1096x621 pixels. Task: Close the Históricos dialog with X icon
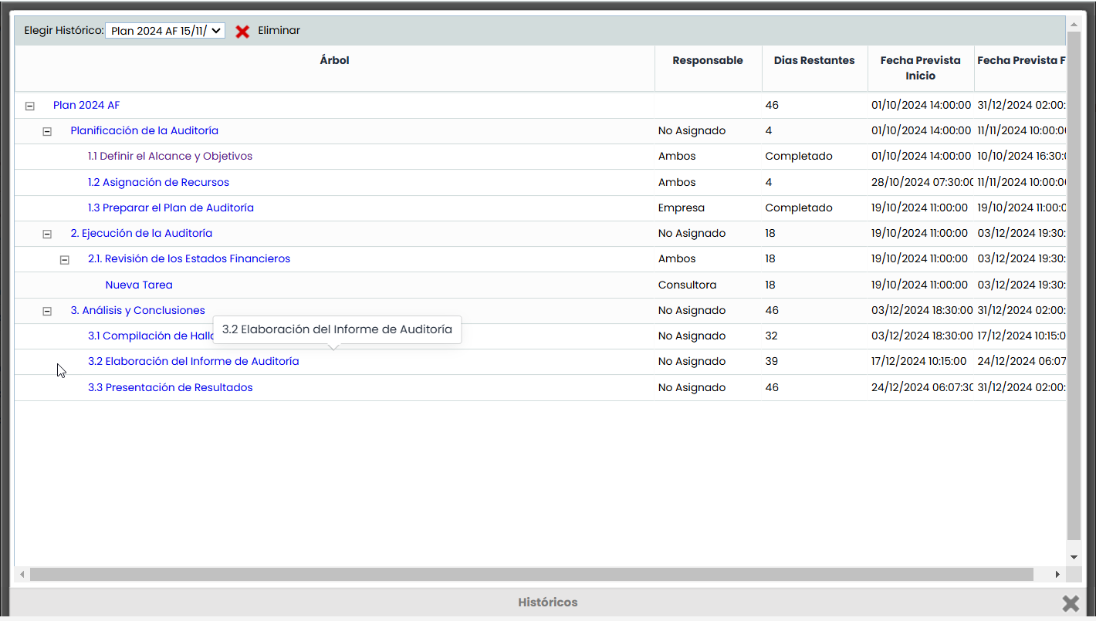tap(1070, 603)
